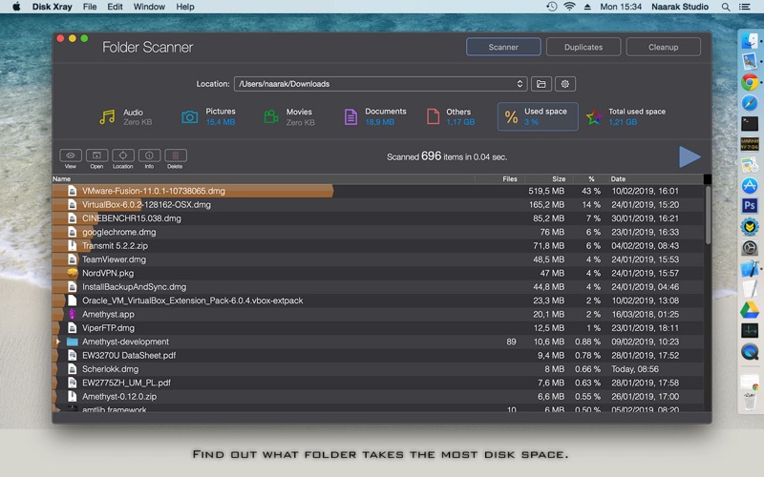Open Terminal from the dock

pyautogui.click(x=750, y=124)
